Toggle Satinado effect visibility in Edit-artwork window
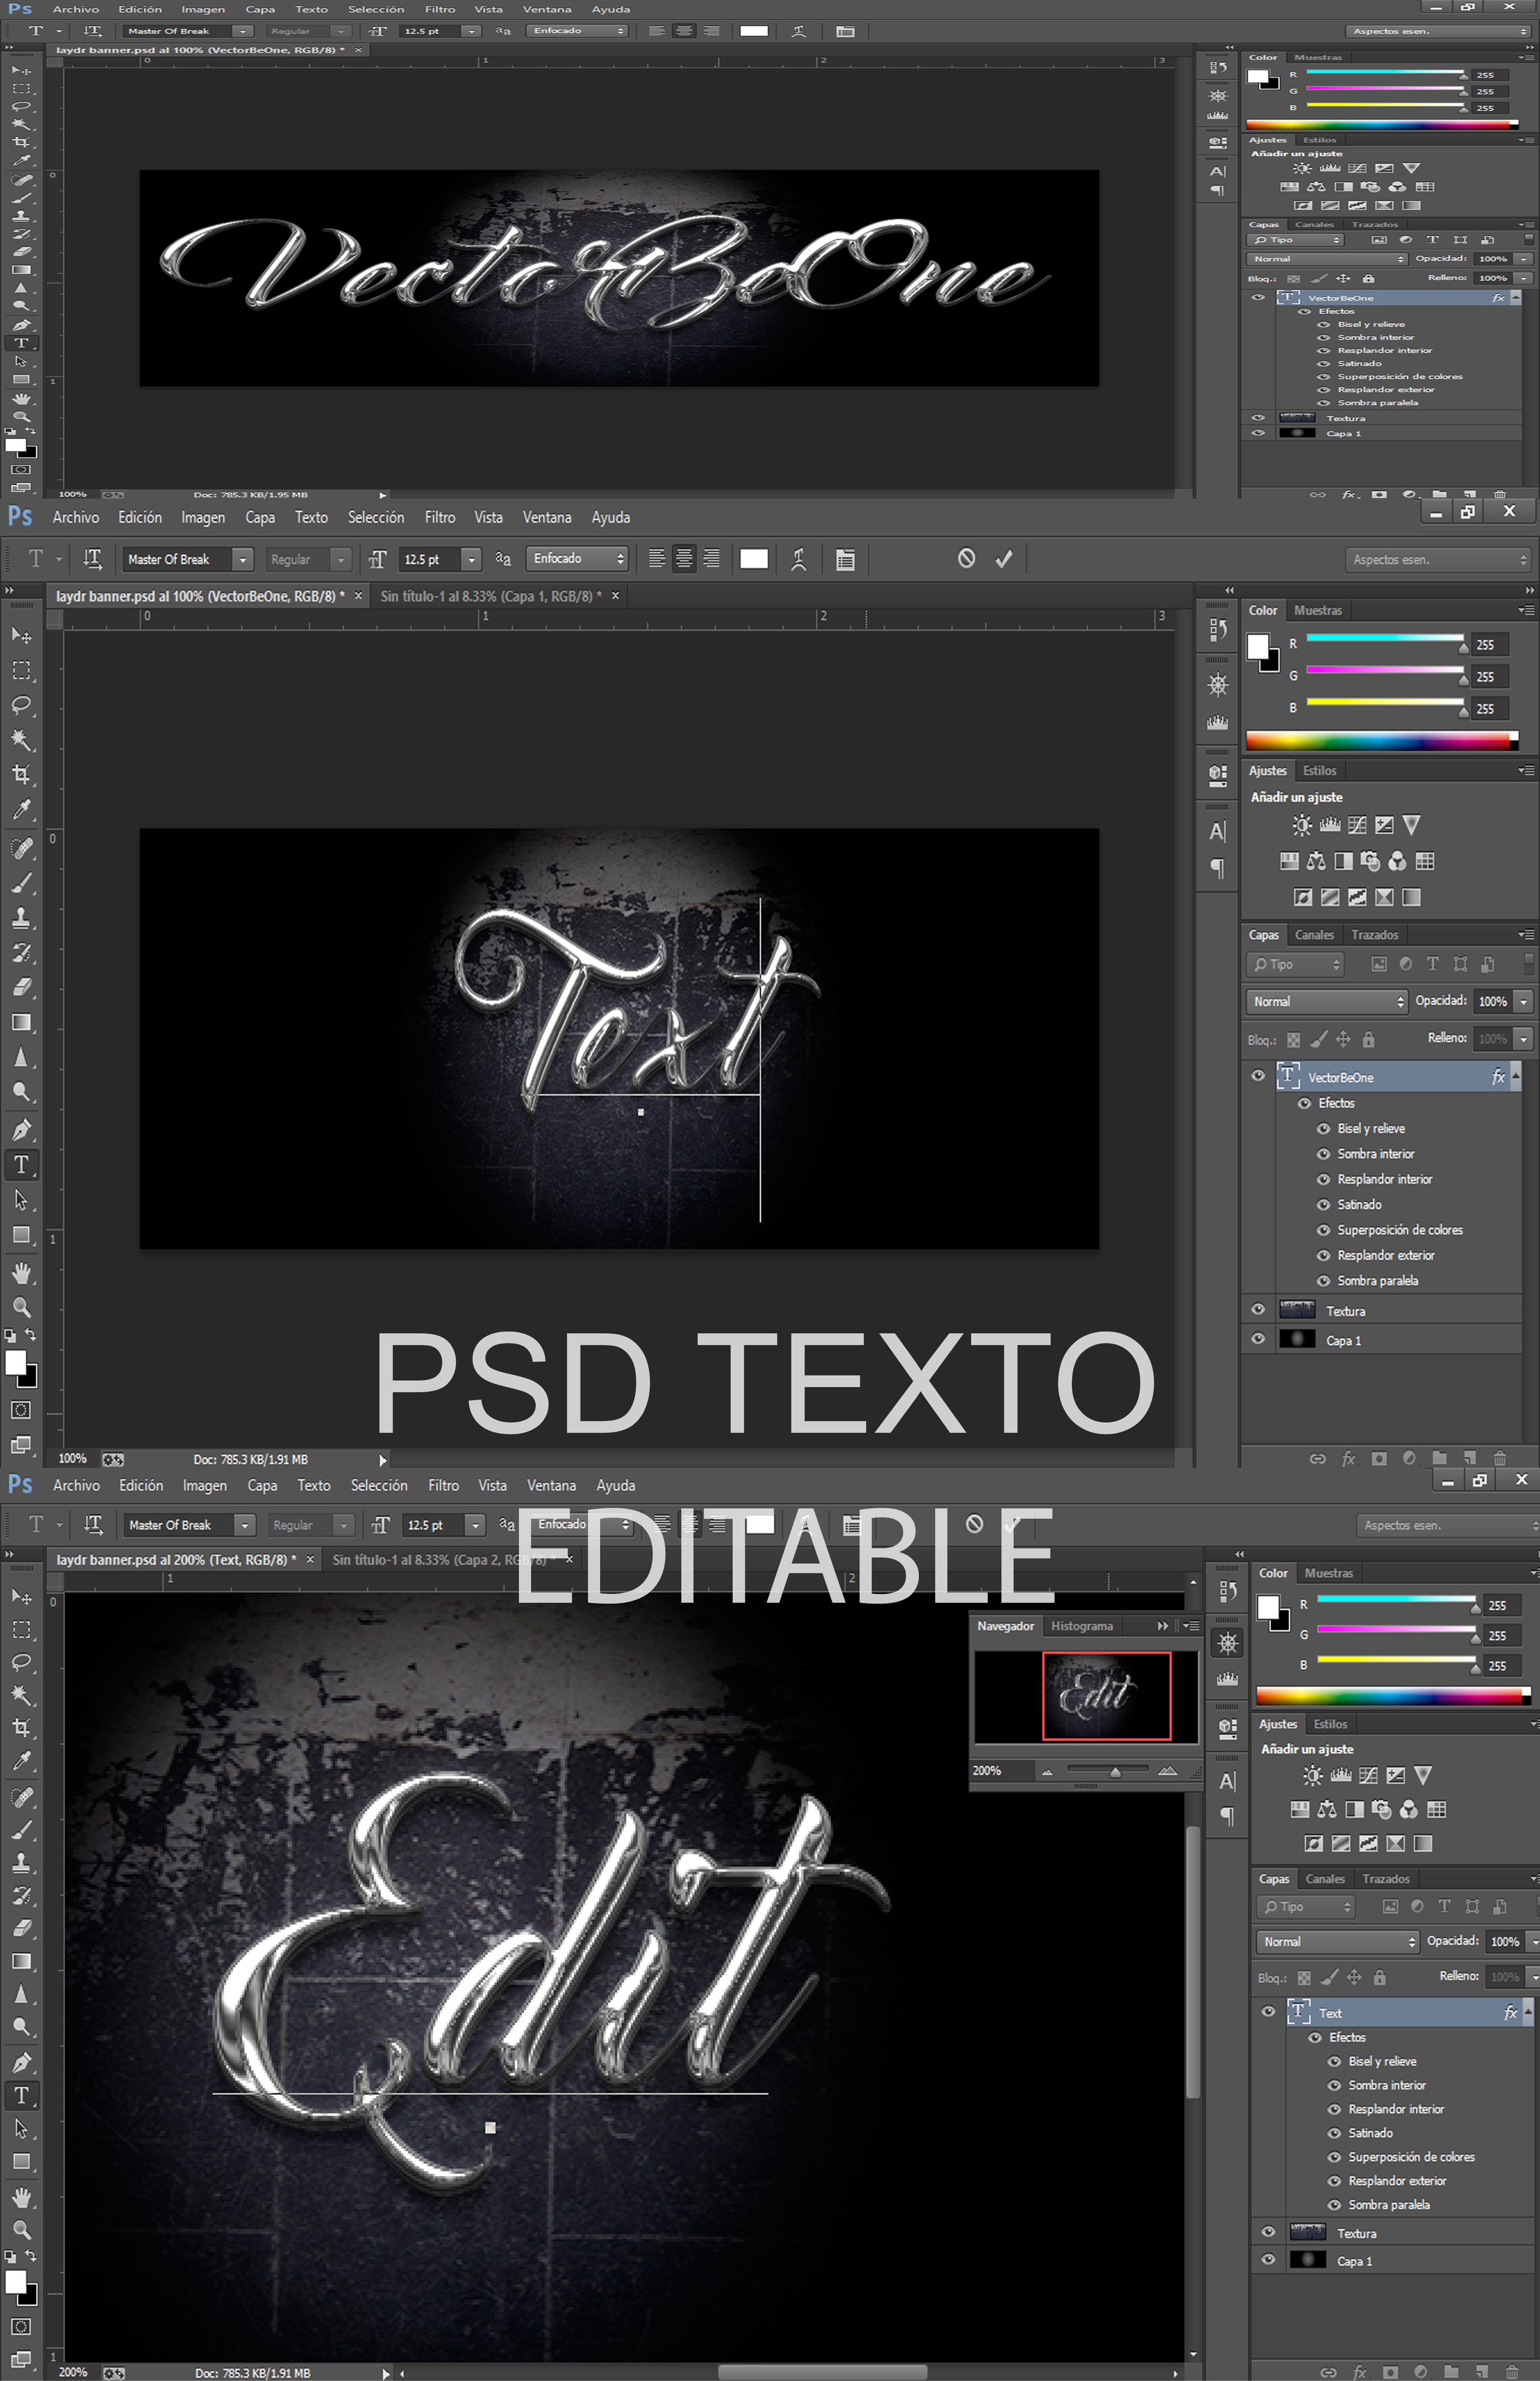This screenshot has width=1540, height=2381. click(x=1334, y=2133)
